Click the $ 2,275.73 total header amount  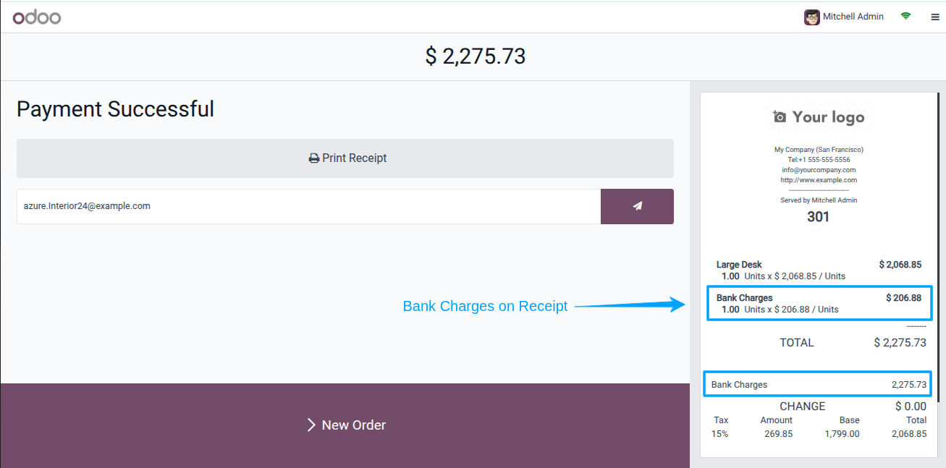click(476, 56)
